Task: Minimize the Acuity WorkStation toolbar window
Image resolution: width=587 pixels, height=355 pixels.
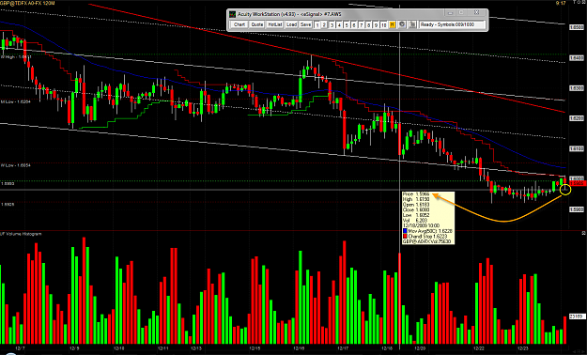Action: click(x=451, y=13)
